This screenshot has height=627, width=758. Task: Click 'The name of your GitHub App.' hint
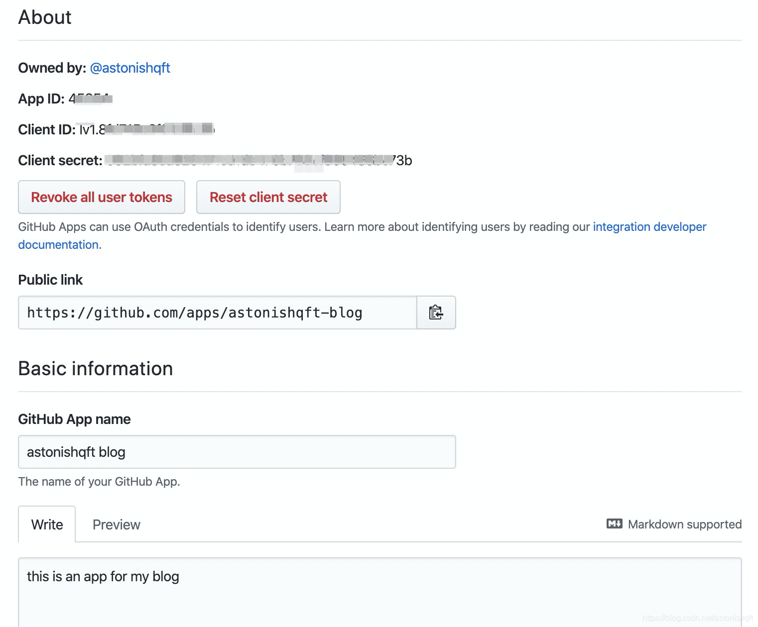pyautogui.click(x=99, y=481)
